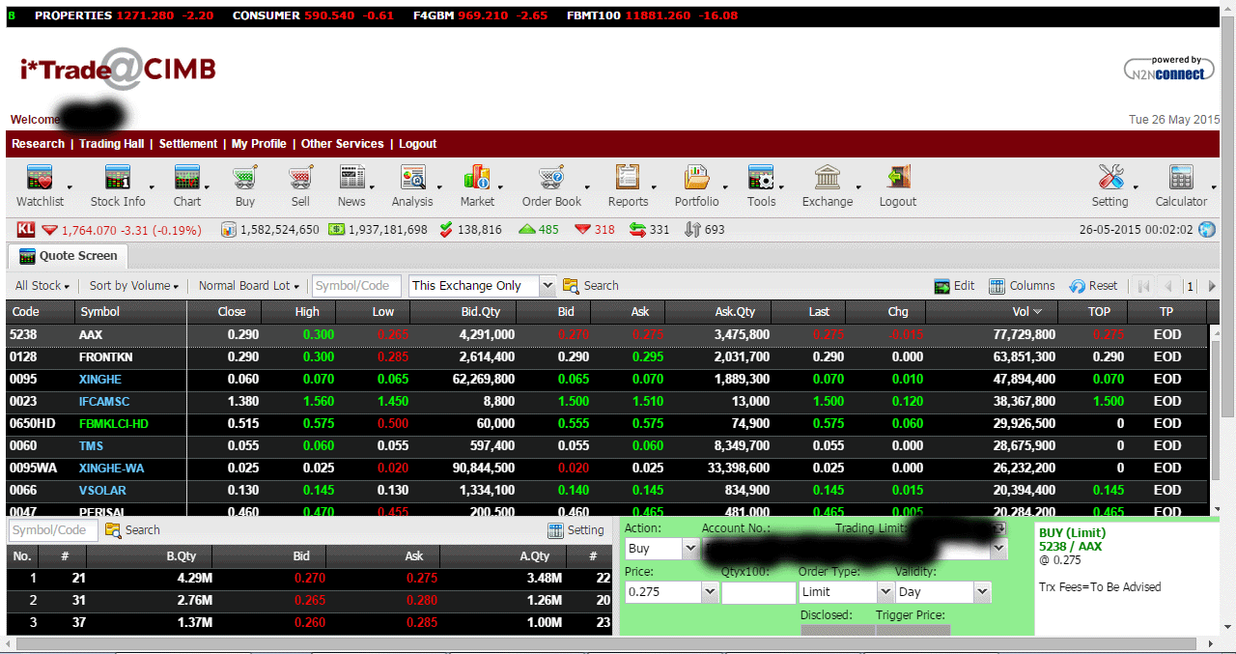The image size is (1236, 654).
Task: Click the Symbol column header
Action: [130, 312]
